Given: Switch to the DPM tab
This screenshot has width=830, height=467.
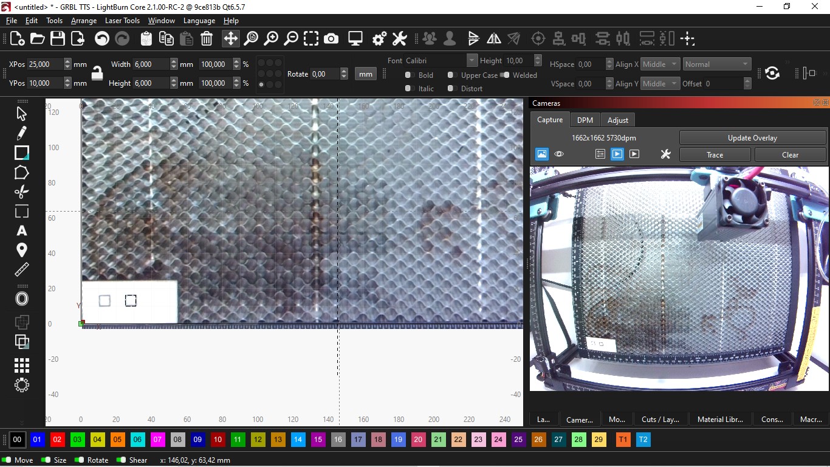Looking at the screenshot, I should coord(585,120).
